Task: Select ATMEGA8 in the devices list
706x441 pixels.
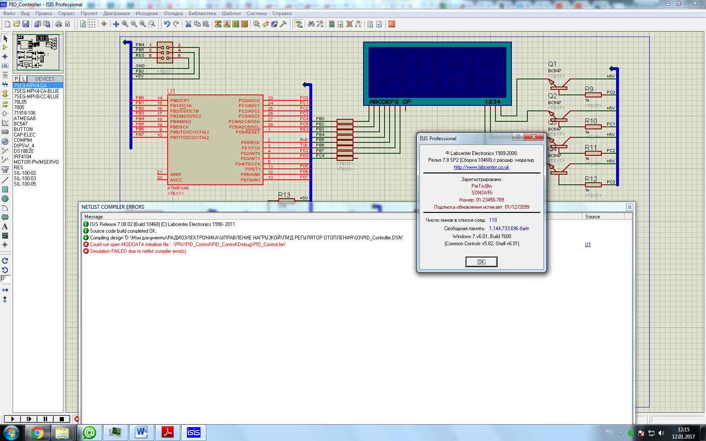Action: (25, 118)
